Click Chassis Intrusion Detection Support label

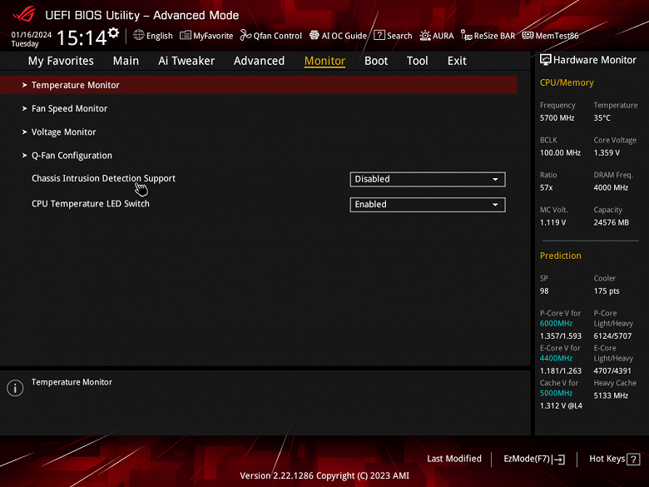pos(103,178)
